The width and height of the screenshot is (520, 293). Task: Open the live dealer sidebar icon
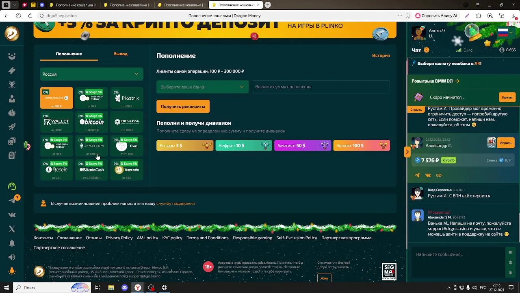12,99
